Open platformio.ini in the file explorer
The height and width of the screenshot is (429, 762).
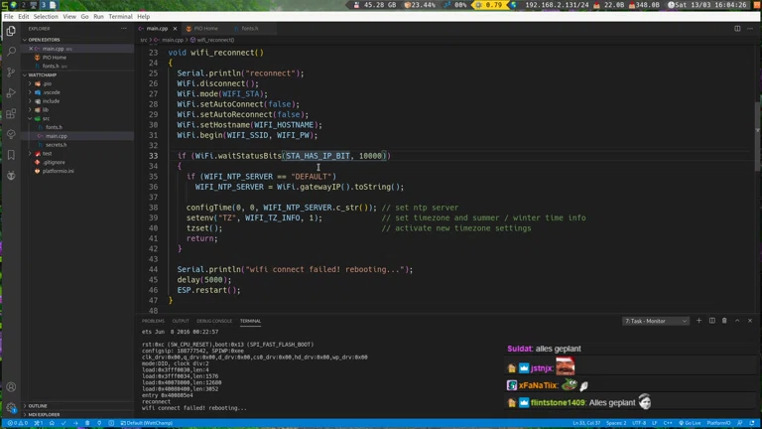click(x=58, y=171)
